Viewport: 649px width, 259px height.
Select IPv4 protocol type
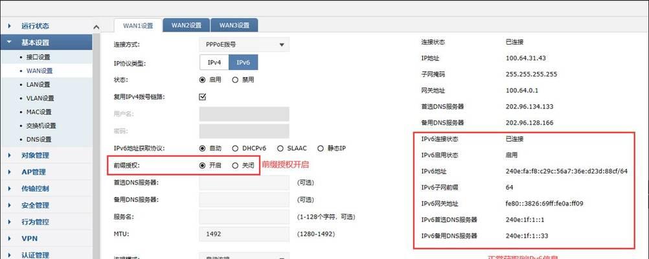point(214,62)
